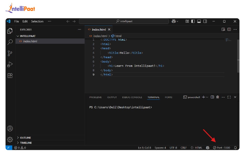Open the Search view in activity bar
The image size is (245, 156).
(10, 42)
